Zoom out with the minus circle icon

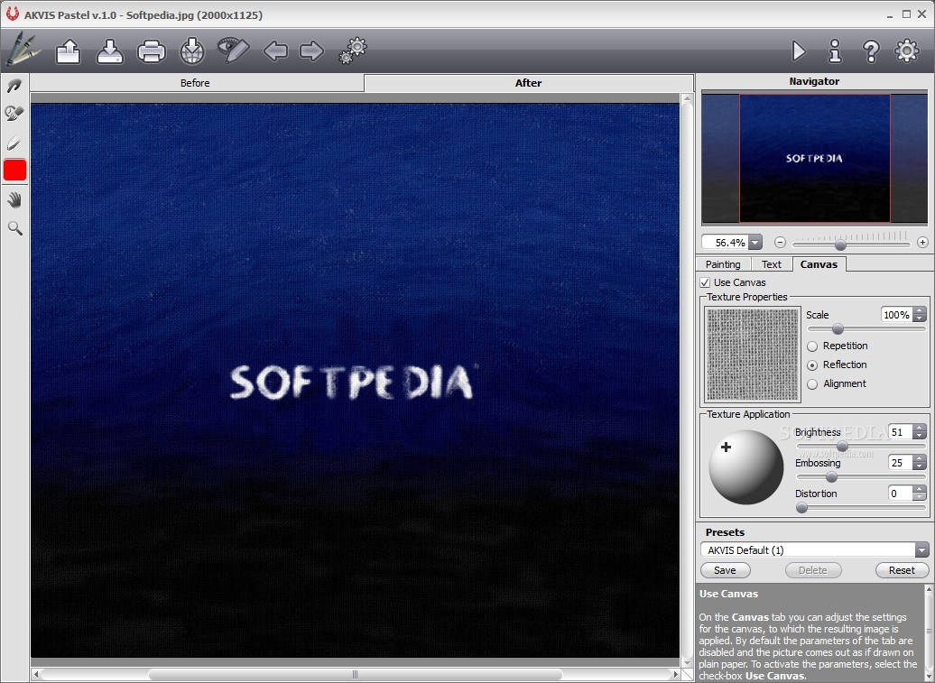780,242
